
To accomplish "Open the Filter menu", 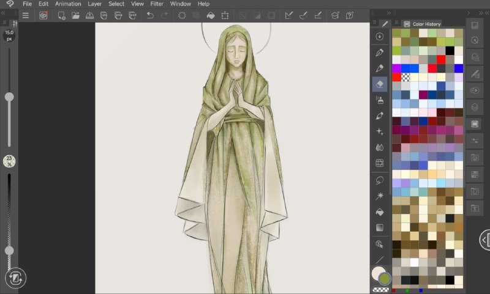I will coord(157,4).
